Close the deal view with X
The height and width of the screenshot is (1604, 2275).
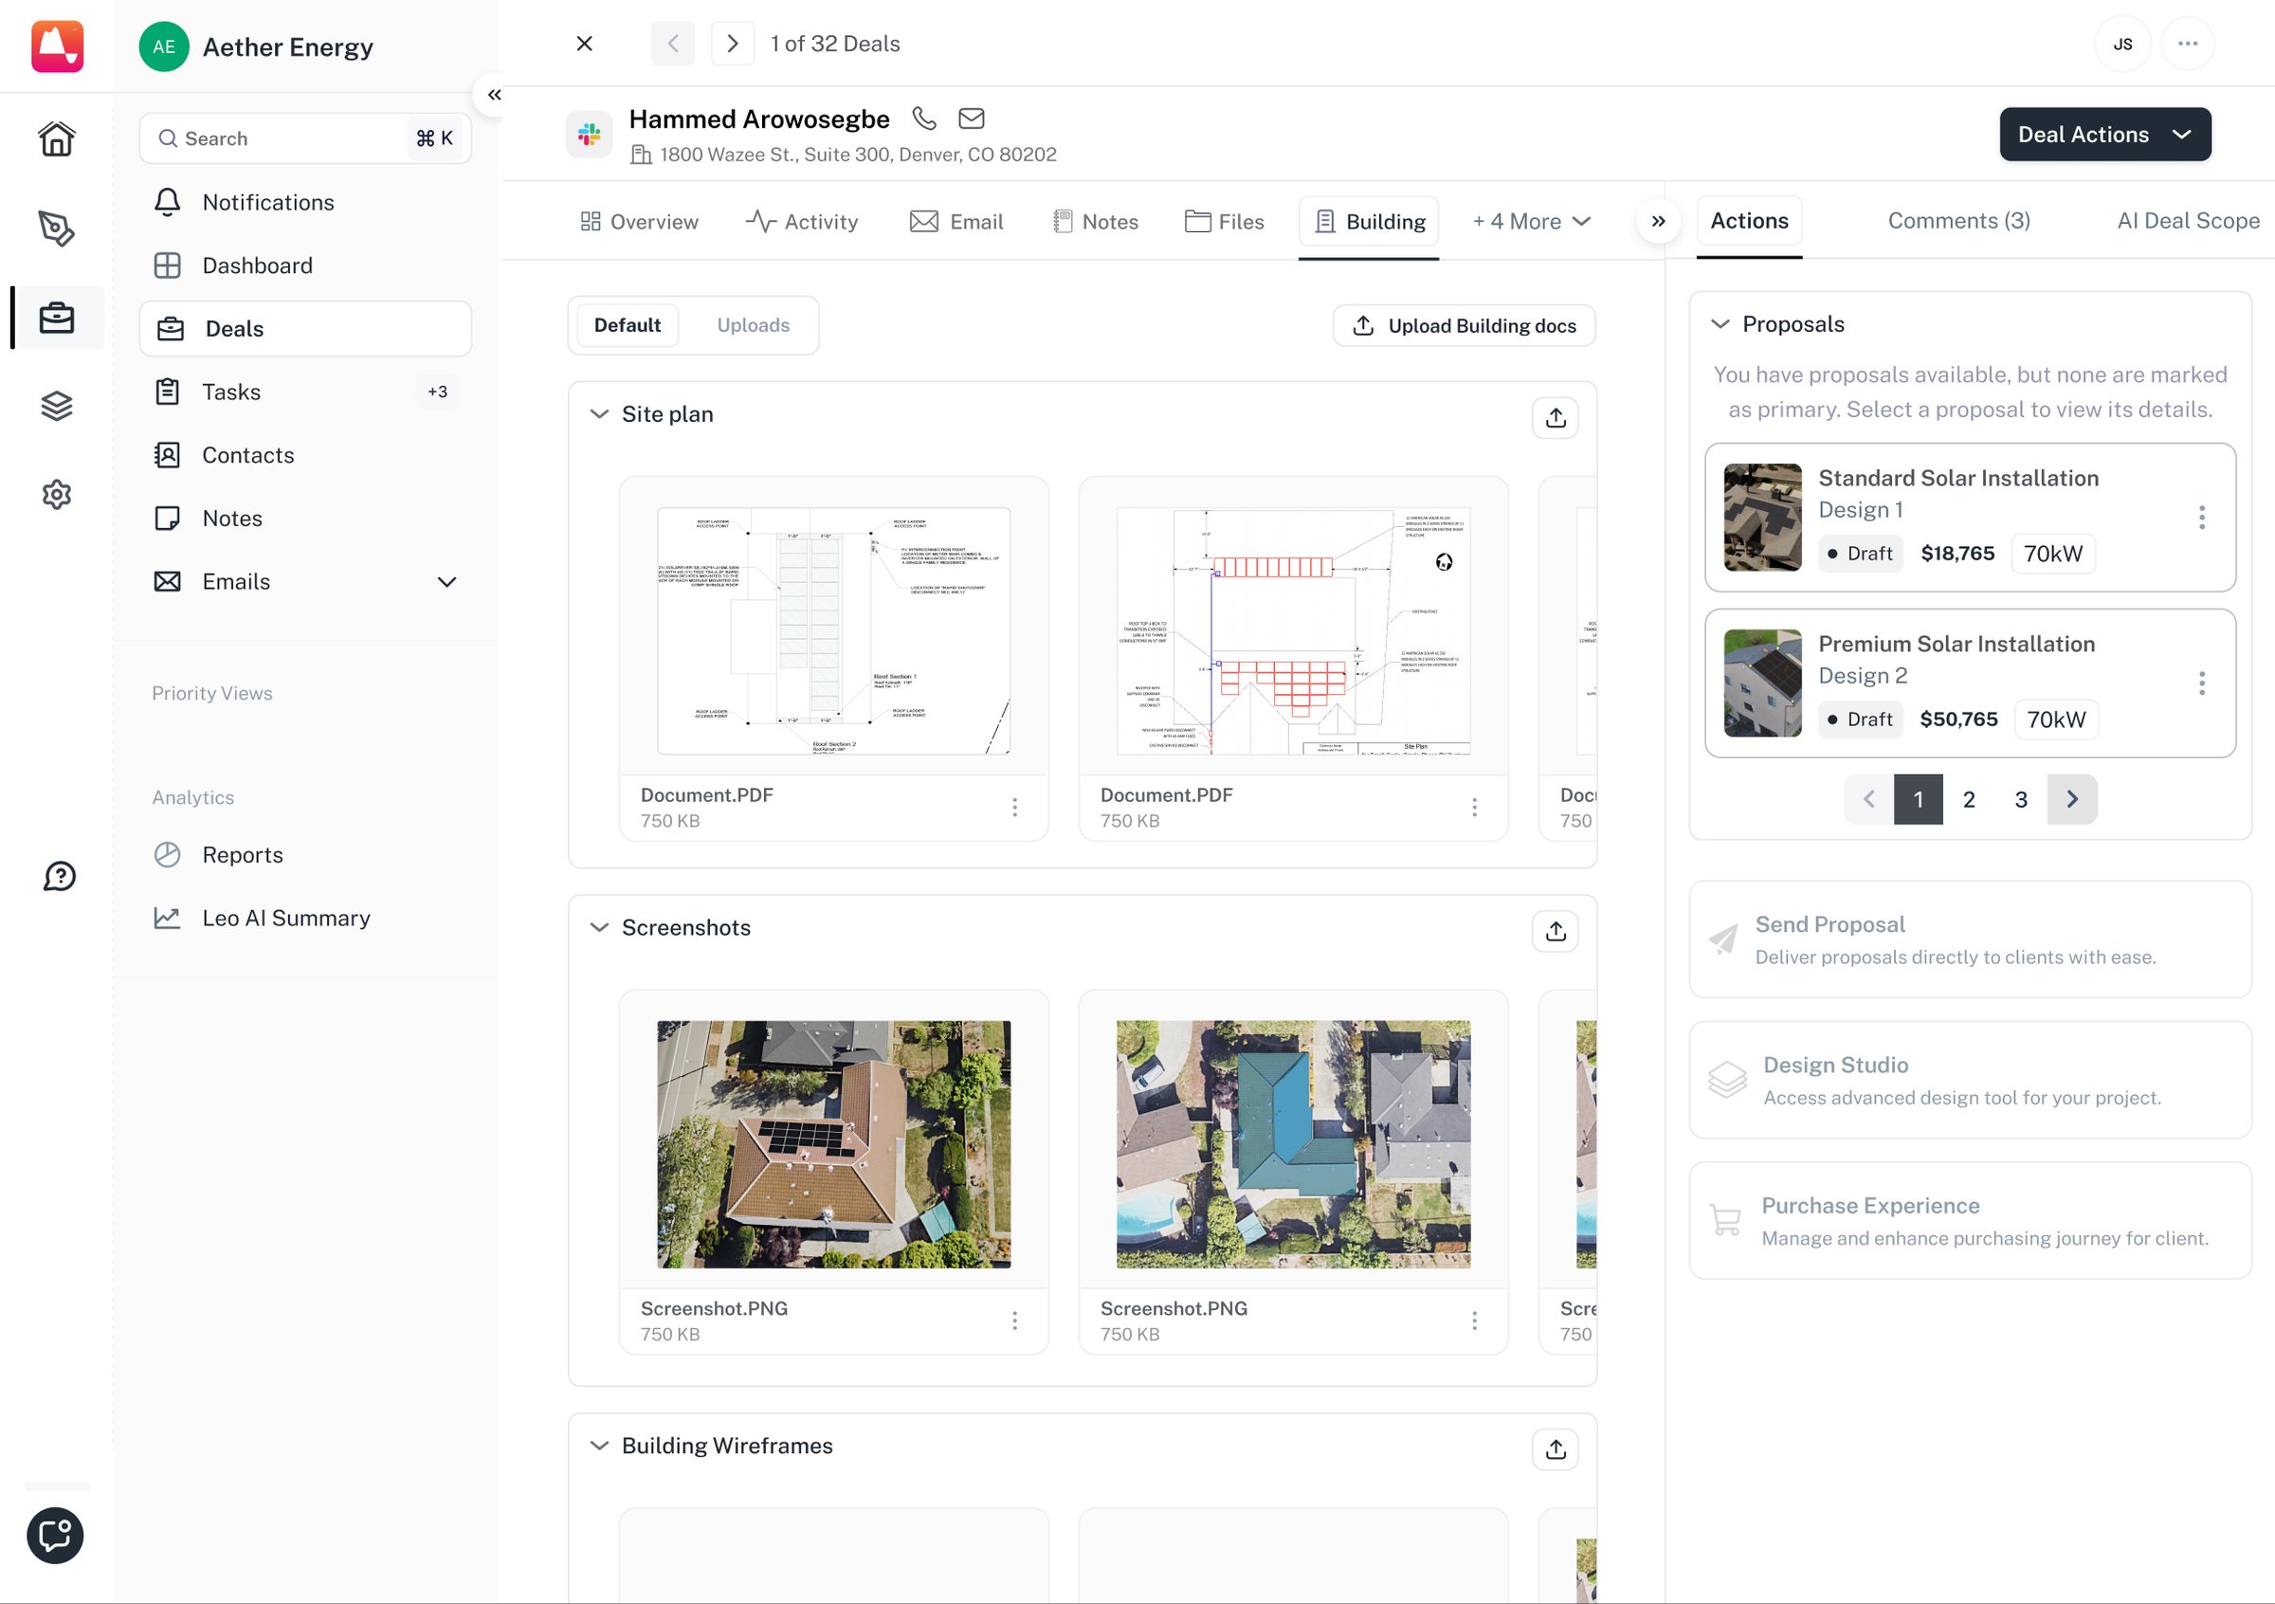click(x=585, y=44)
